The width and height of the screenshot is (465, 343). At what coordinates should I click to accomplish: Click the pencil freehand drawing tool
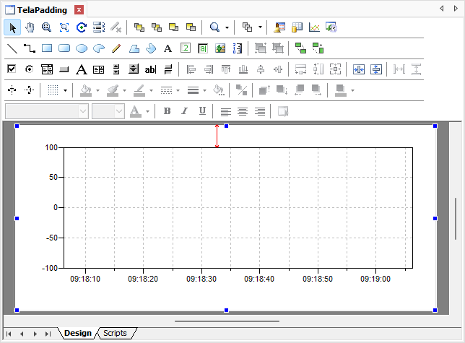point(116,48)
